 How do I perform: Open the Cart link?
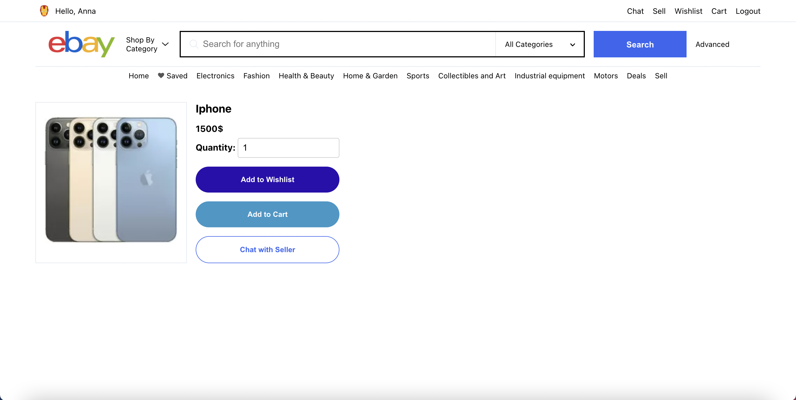(719, 11)
